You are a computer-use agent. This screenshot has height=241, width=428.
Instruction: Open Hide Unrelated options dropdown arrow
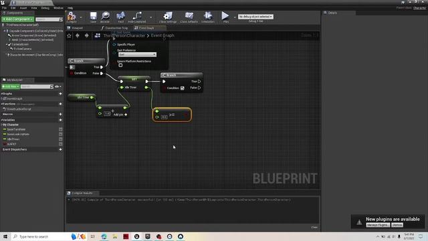(x=151, y=17)
